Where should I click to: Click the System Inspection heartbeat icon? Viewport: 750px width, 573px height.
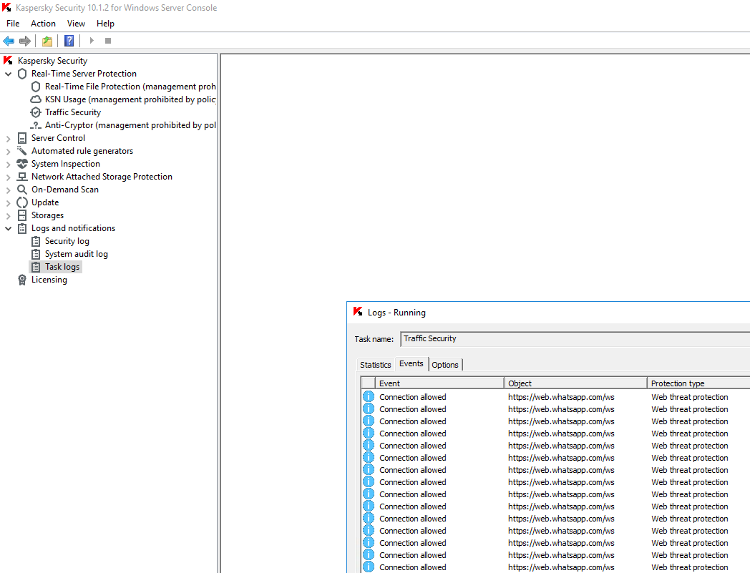[22, 164]
